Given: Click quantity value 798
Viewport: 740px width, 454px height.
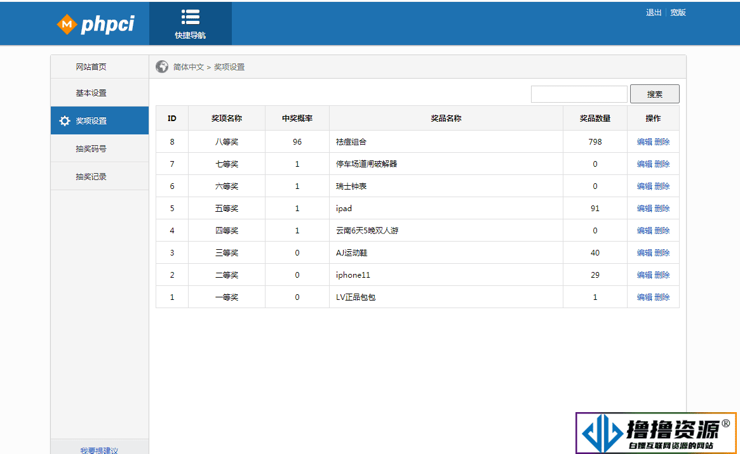Looking at the screenshot, I should (x=595, y=142).
